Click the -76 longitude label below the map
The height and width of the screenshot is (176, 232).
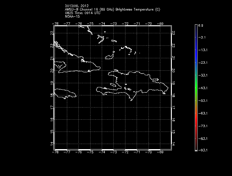point(79,152)
